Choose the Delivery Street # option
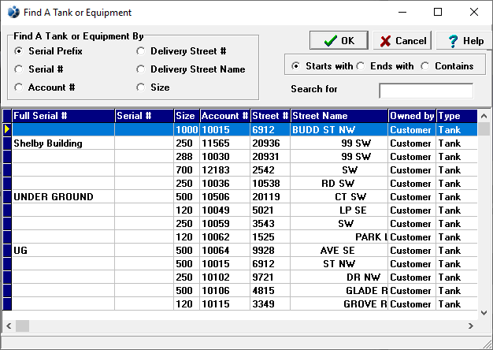The image size is (493, 350). pos(141,51)
